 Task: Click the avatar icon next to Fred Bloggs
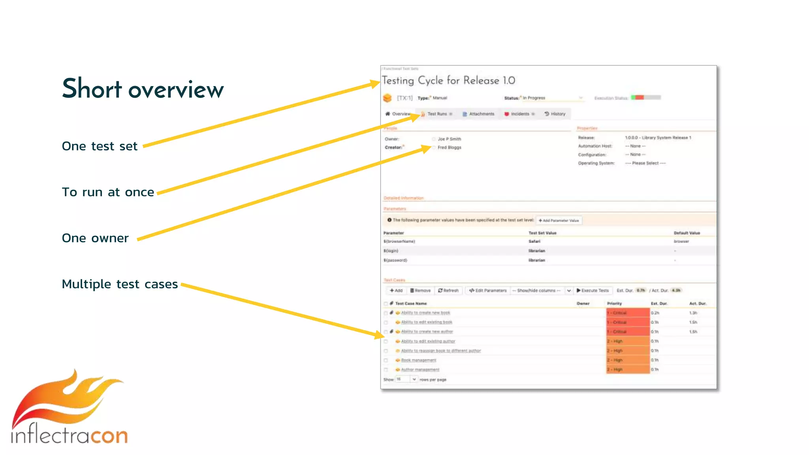(434, 147)
